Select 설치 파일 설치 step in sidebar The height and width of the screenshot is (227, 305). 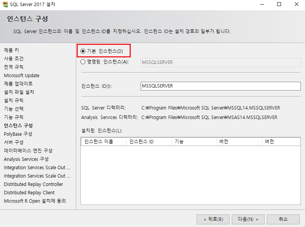coord(19,92)
